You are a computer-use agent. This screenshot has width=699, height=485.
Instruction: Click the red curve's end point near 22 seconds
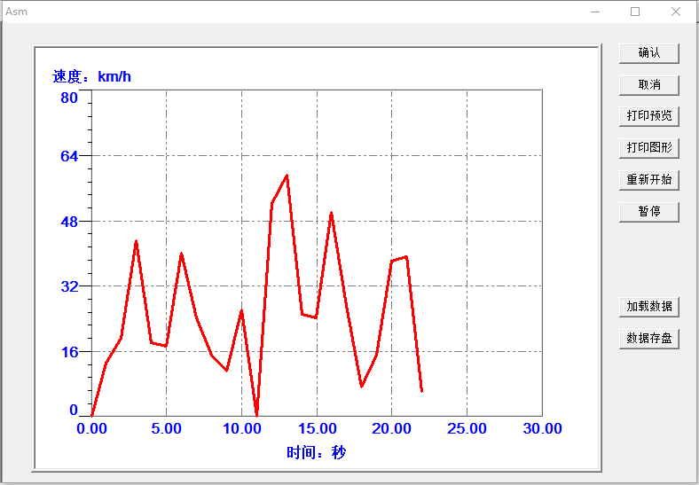(x=421, y=390)
